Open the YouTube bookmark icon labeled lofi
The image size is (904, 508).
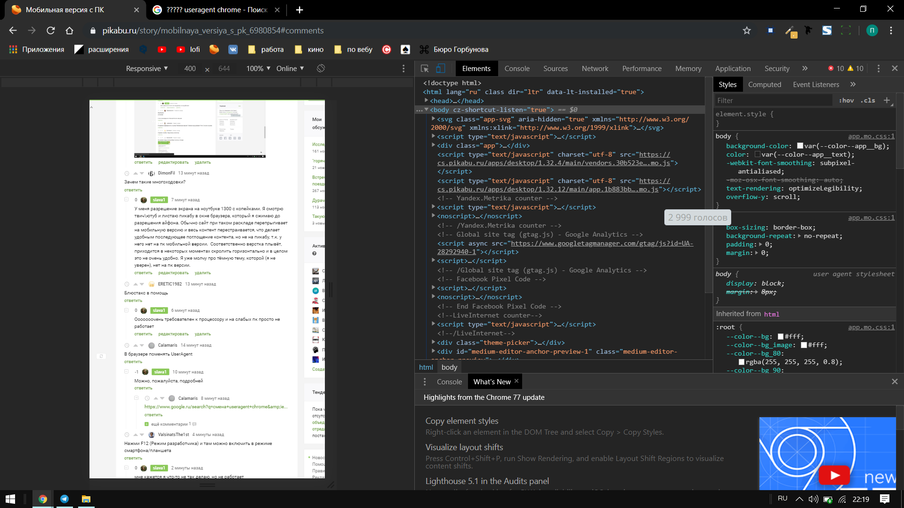pos(181,49)
